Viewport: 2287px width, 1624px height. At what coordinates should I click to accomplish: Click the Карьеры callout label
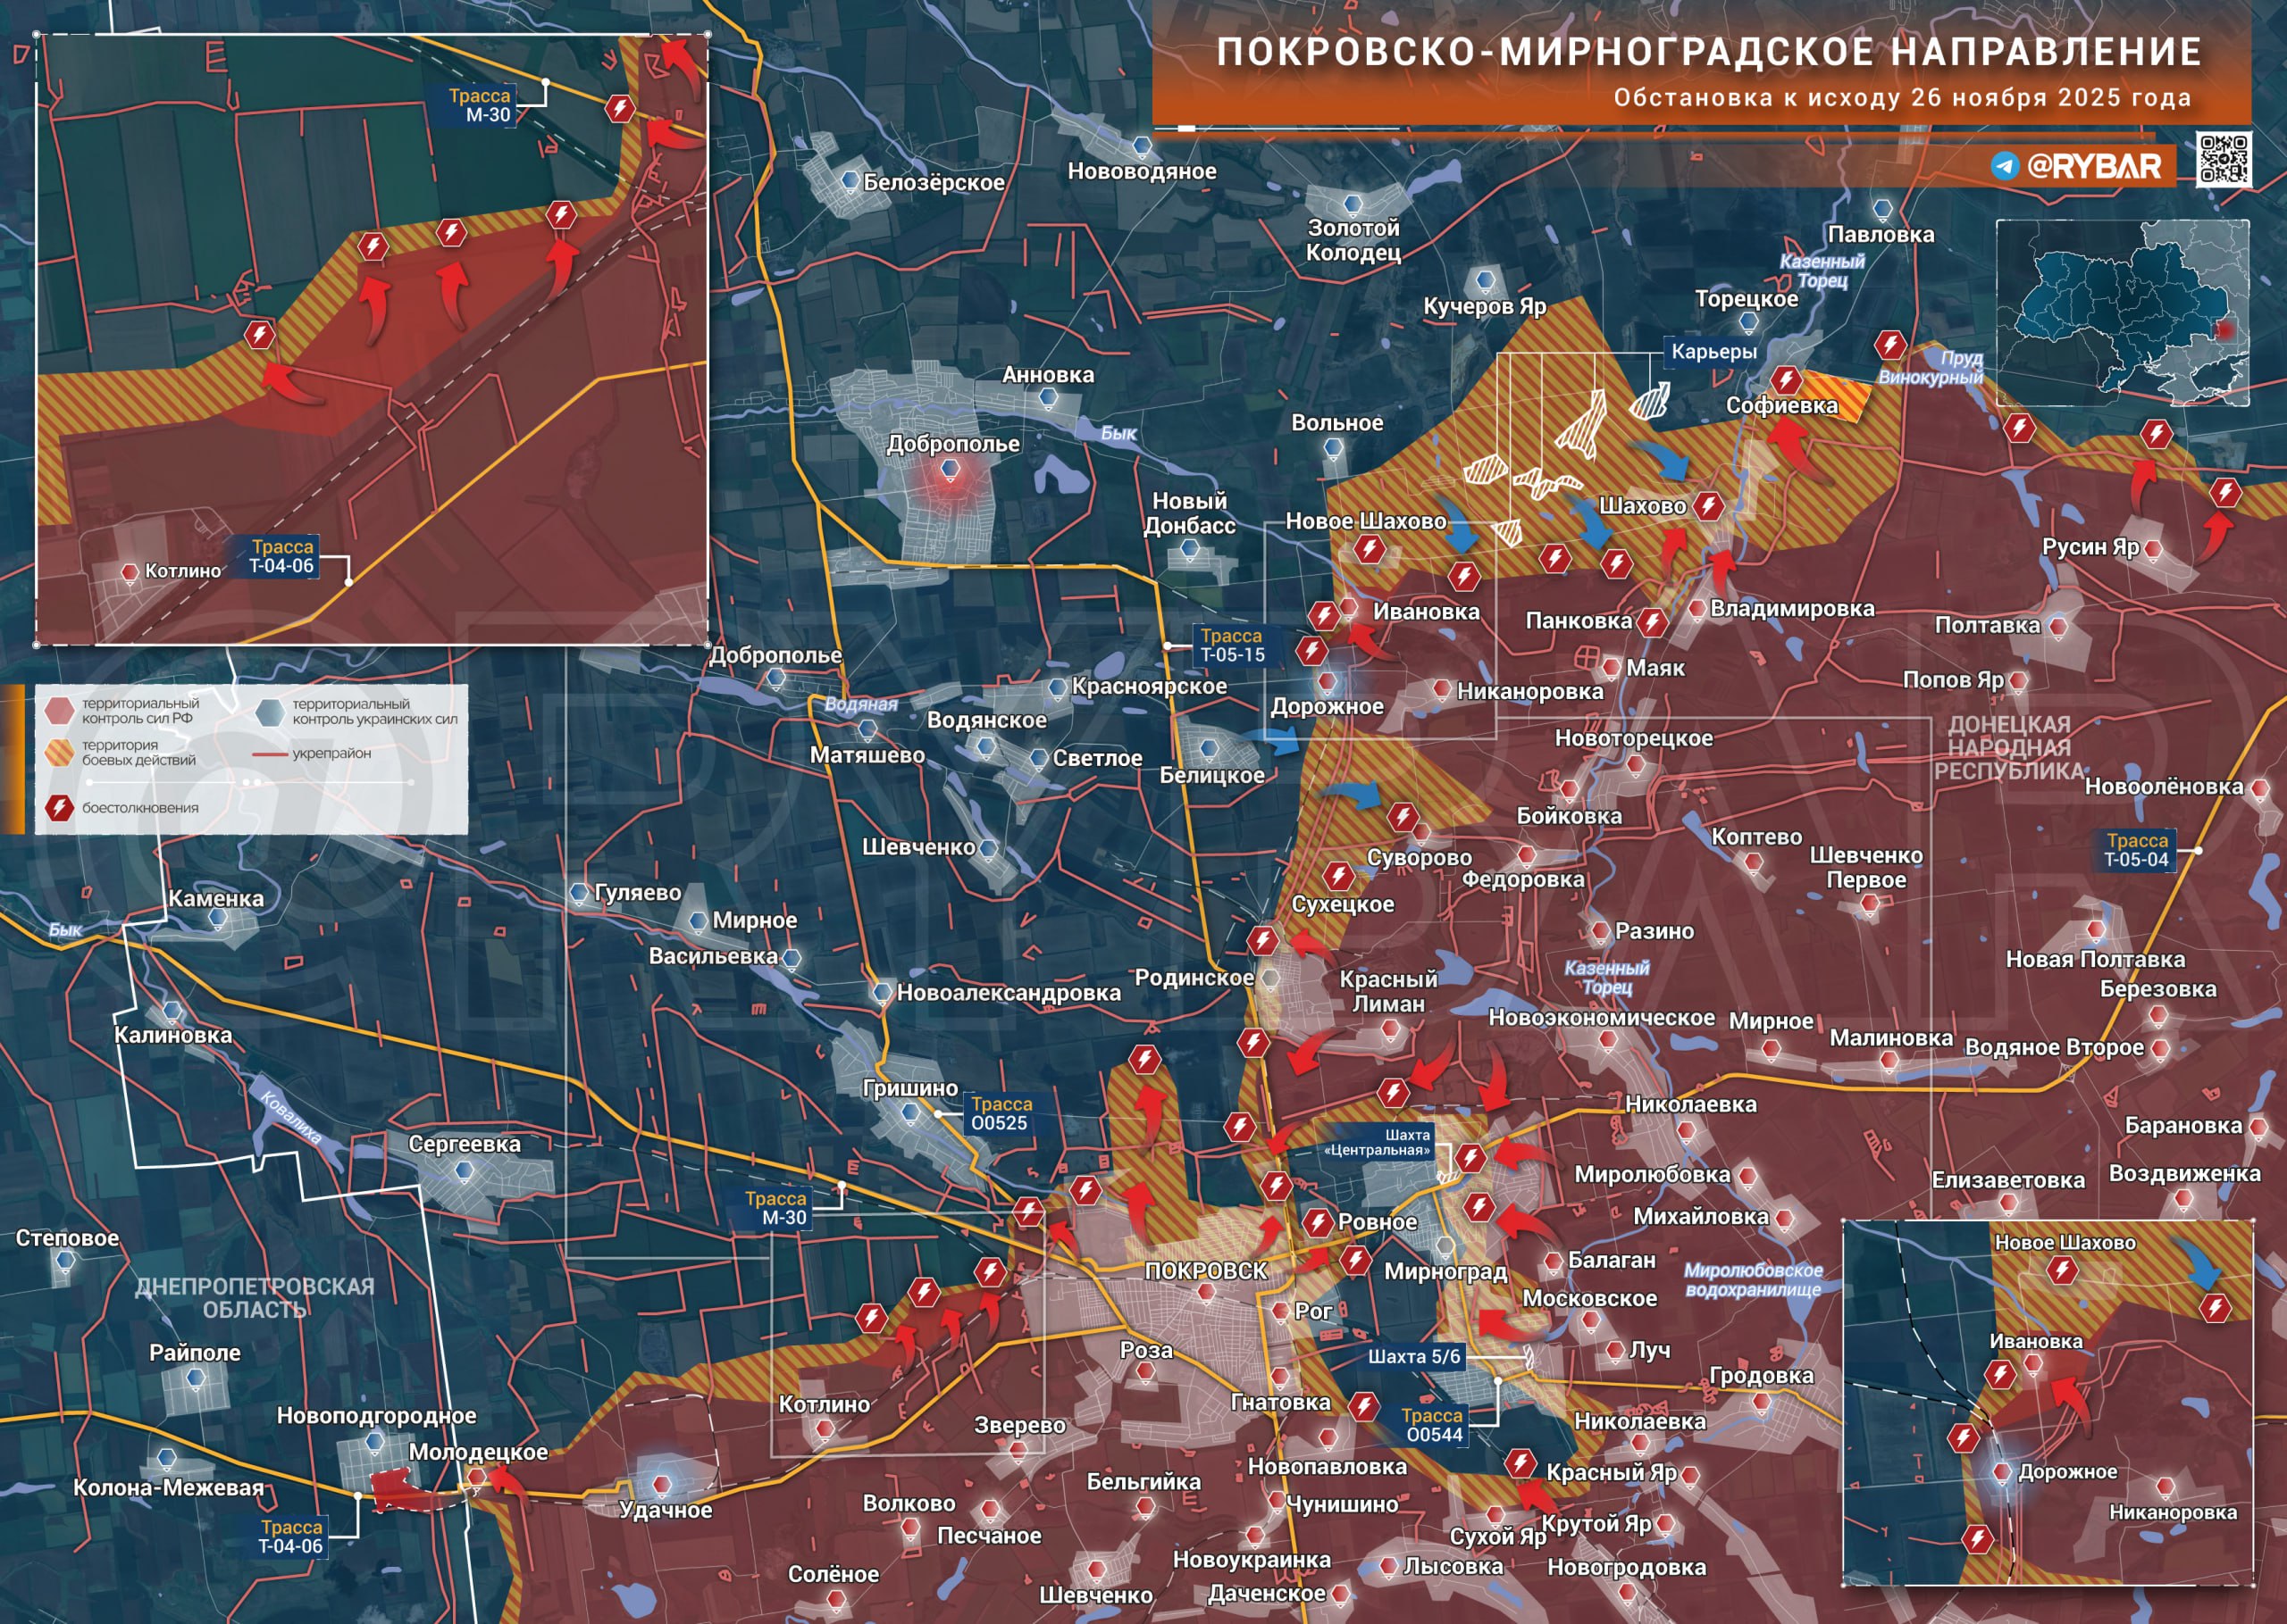[1713, 351]
